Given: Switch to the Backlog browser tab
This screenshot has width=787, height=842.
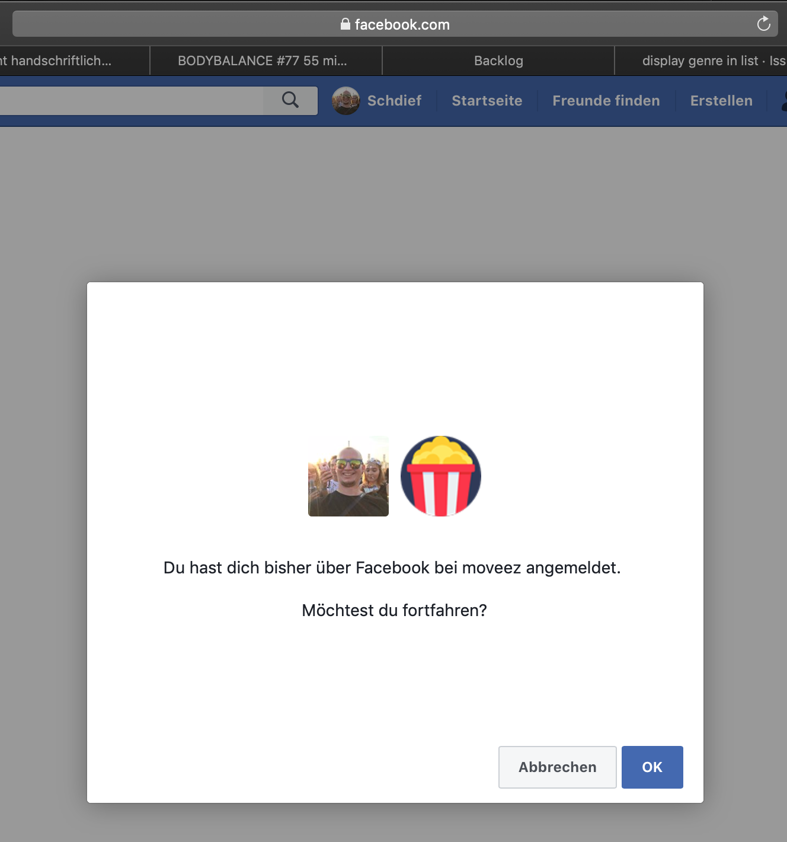Looking at the screenshot, I should click(498, 60).
